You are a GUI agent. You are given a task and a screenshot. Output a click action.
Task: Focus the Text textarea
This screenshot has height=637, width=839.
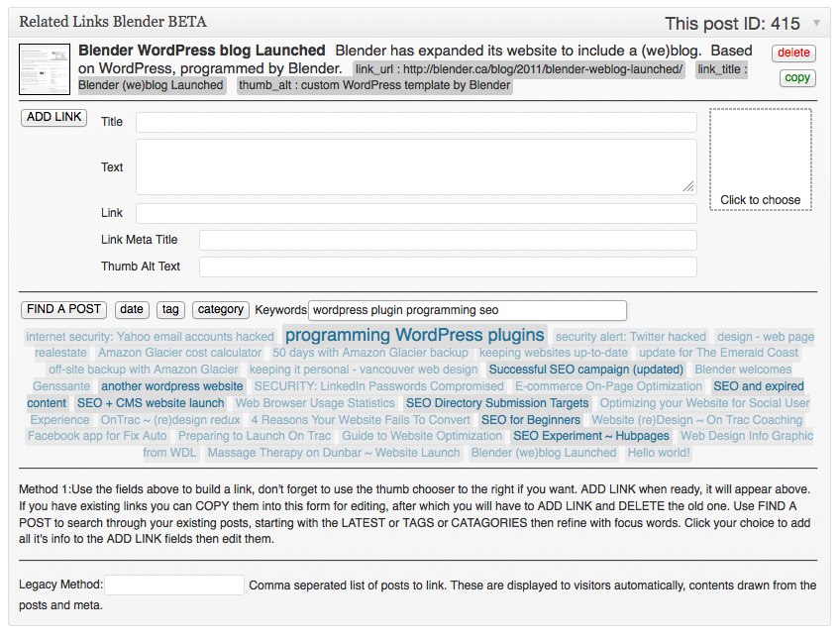tap(416, 167)
